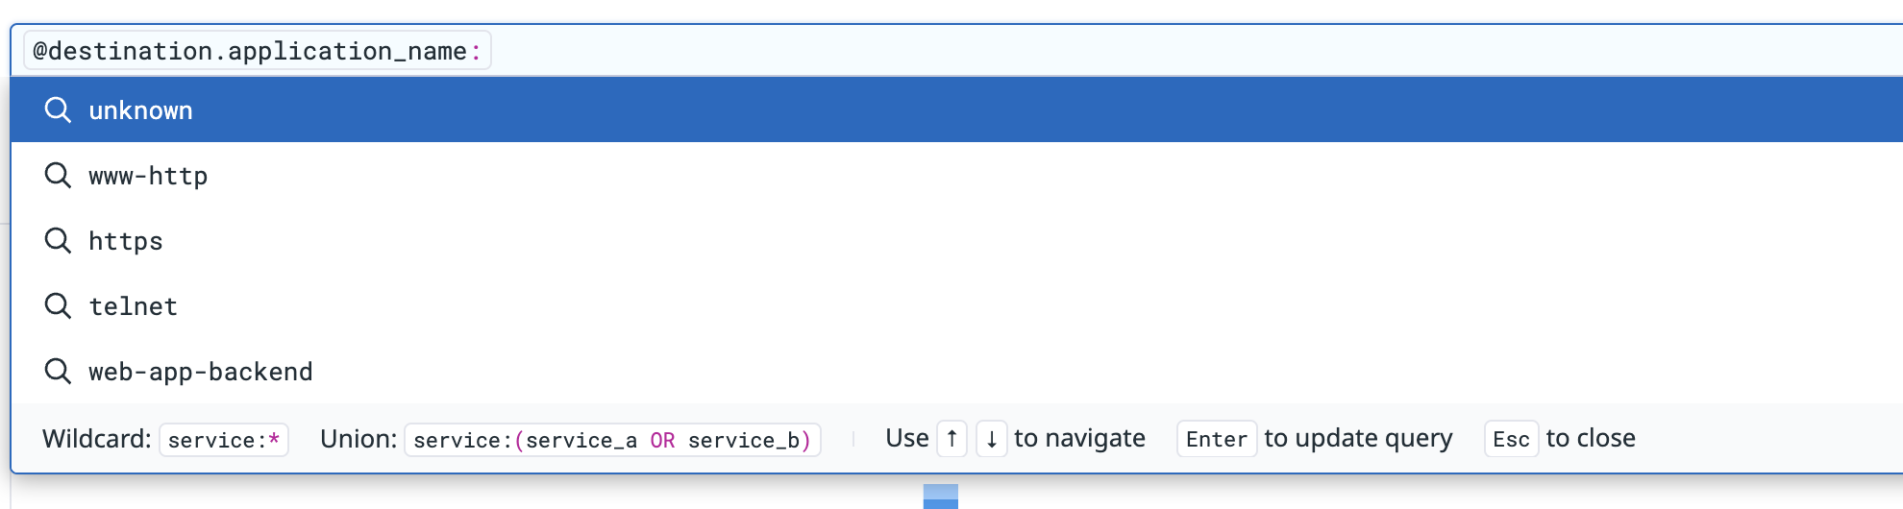The height and width of the screenshot is (509, 1903).
Task: Click the down arrow navigation key icon
Action: [x=992, y=439]
